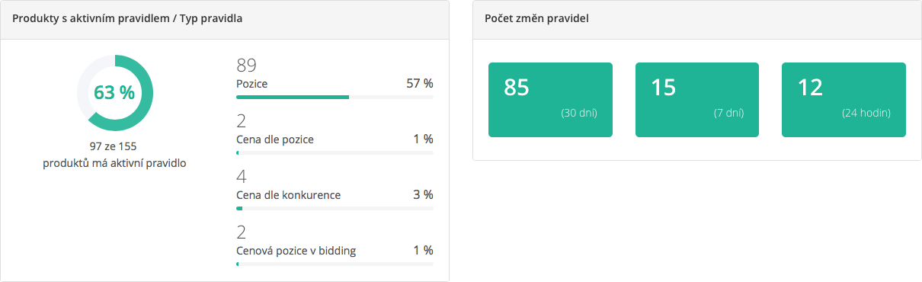Click the count 4 above Cena dle konkurence

[242, 177]
